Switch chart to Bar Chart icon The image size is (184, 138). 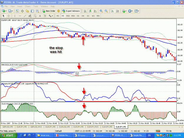(85, 11)
